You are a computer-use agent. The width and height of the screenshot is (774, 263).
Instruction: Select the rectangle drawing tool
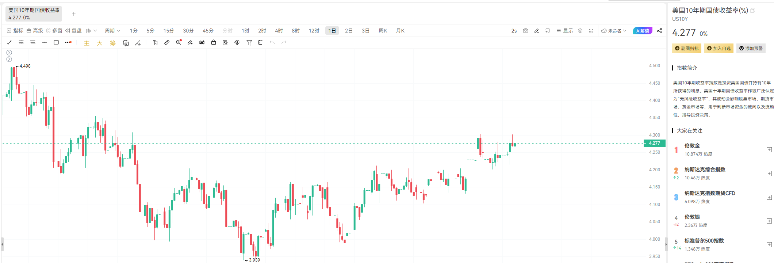click(56, 43)
